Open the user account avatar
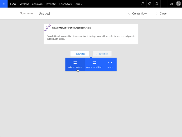The image size is (182, 137). click(x=179, y=3)
